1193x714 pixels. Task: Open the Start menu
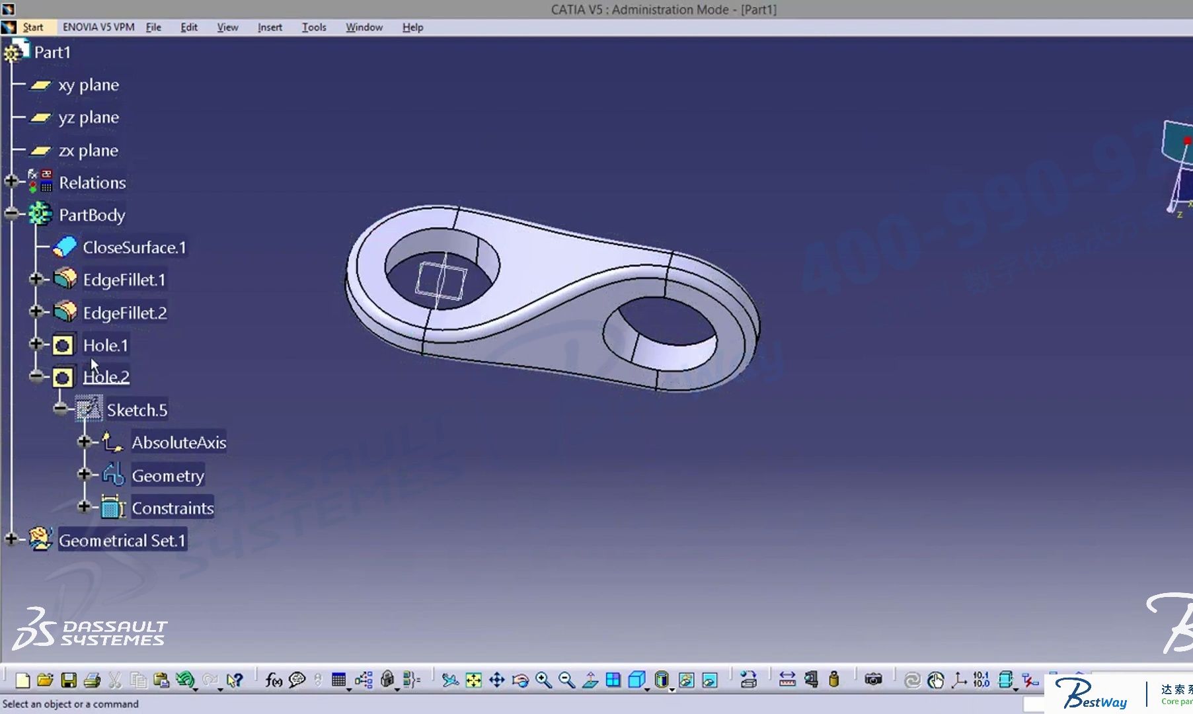click(x=32, y=27)
